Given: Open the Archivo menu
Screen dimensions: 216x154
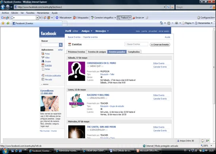Looking at the screenshot, I should (x=5, y=13).
